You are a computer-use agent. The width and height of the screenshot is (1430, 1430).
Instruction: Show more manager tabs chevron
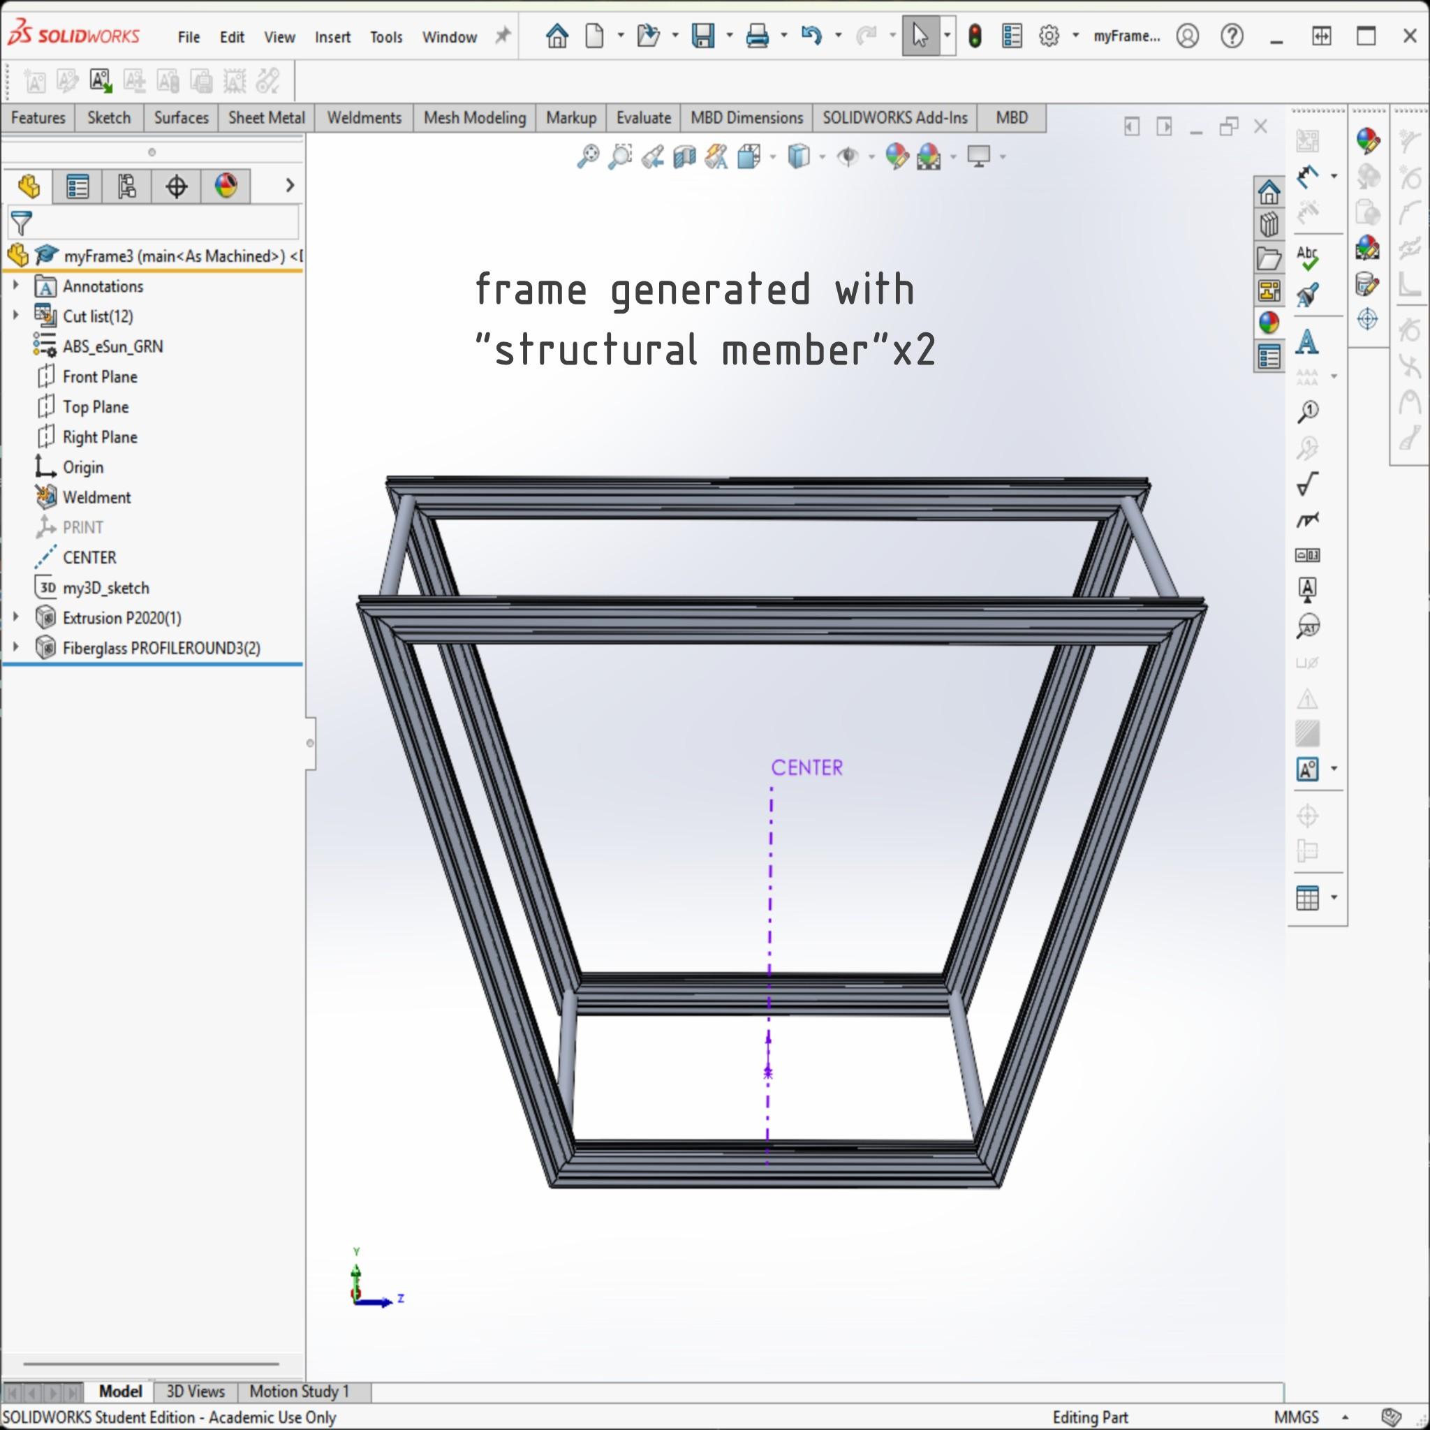coord(289,185)
